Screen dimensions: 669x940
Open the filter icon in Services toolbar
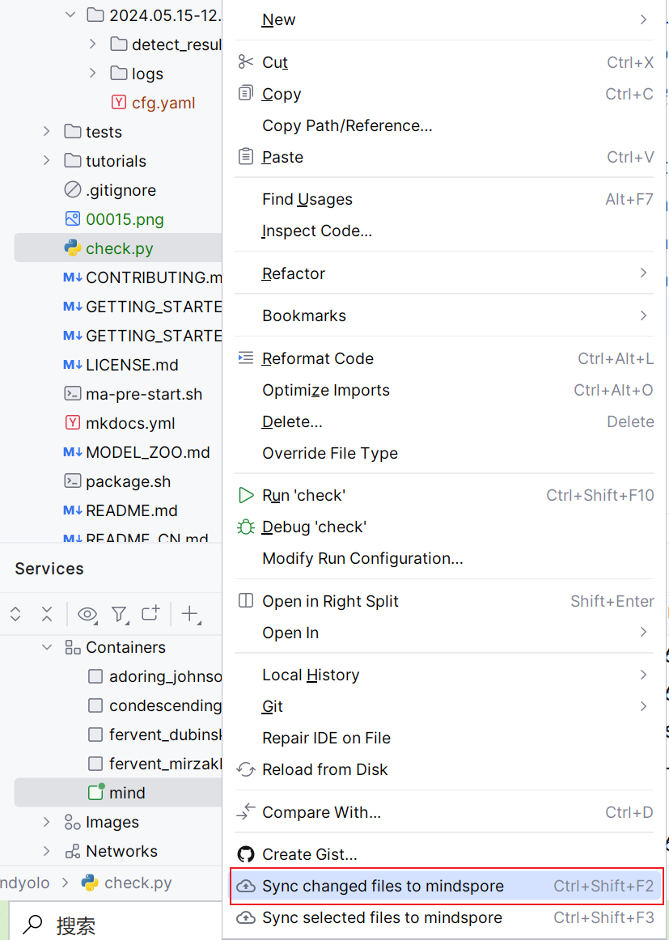[119, 615]
